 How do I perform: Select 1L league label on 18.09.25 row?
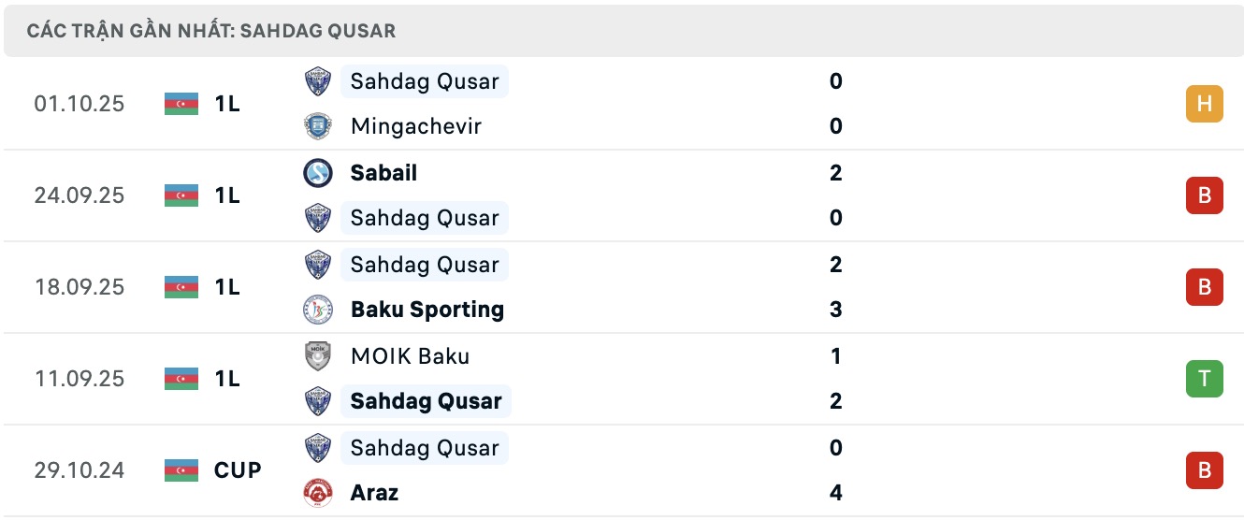tap(227, 287)
